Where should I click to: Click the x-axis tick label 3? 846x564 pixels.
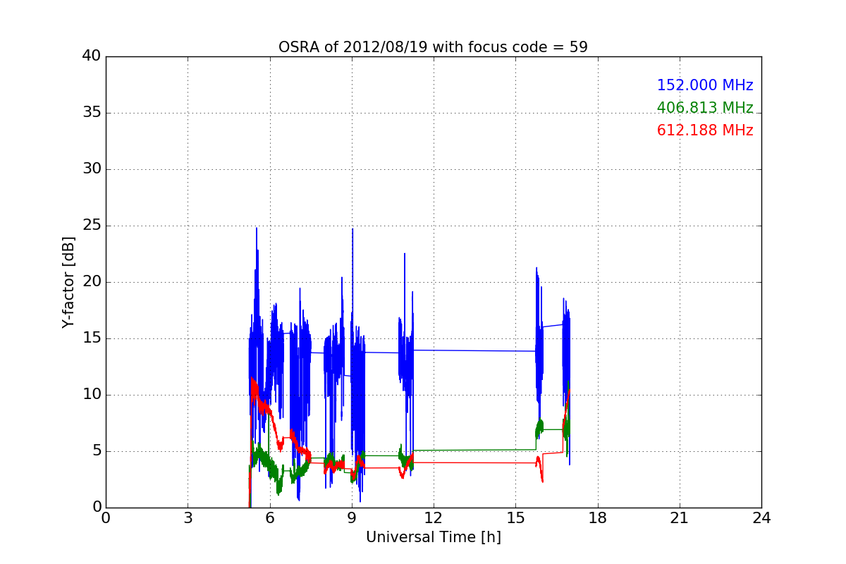point(188,518)
